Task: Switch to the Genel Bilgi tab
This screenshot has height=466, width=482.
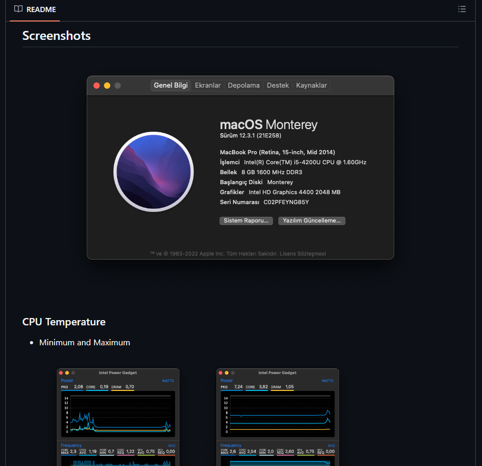Action: [171, 86]
